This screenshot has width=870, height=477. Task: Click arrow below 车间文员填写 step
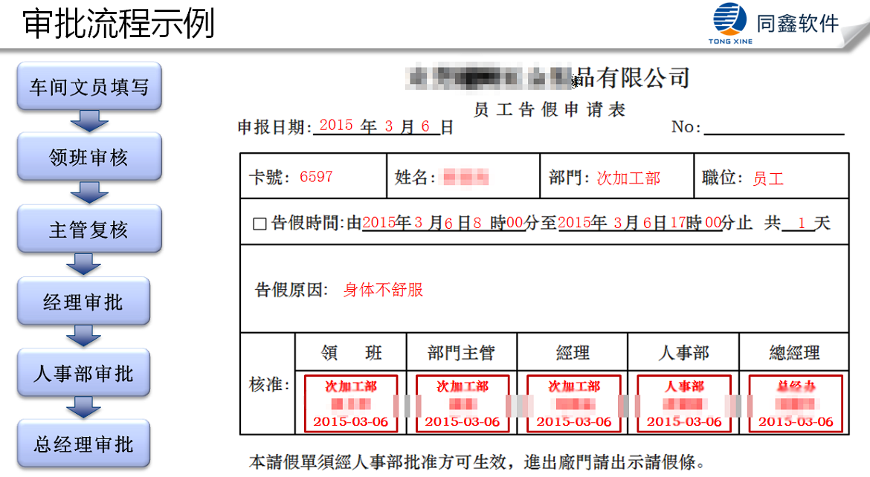coord(88,120)
